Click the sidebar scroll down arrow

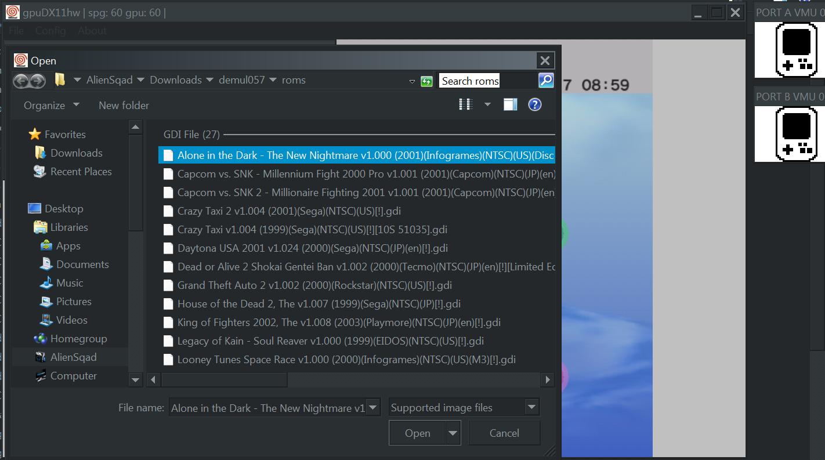[135, 381]
